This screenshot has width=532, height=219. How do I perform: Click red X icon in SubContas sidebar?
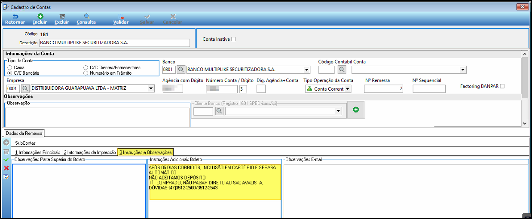[x=6, y=168]
